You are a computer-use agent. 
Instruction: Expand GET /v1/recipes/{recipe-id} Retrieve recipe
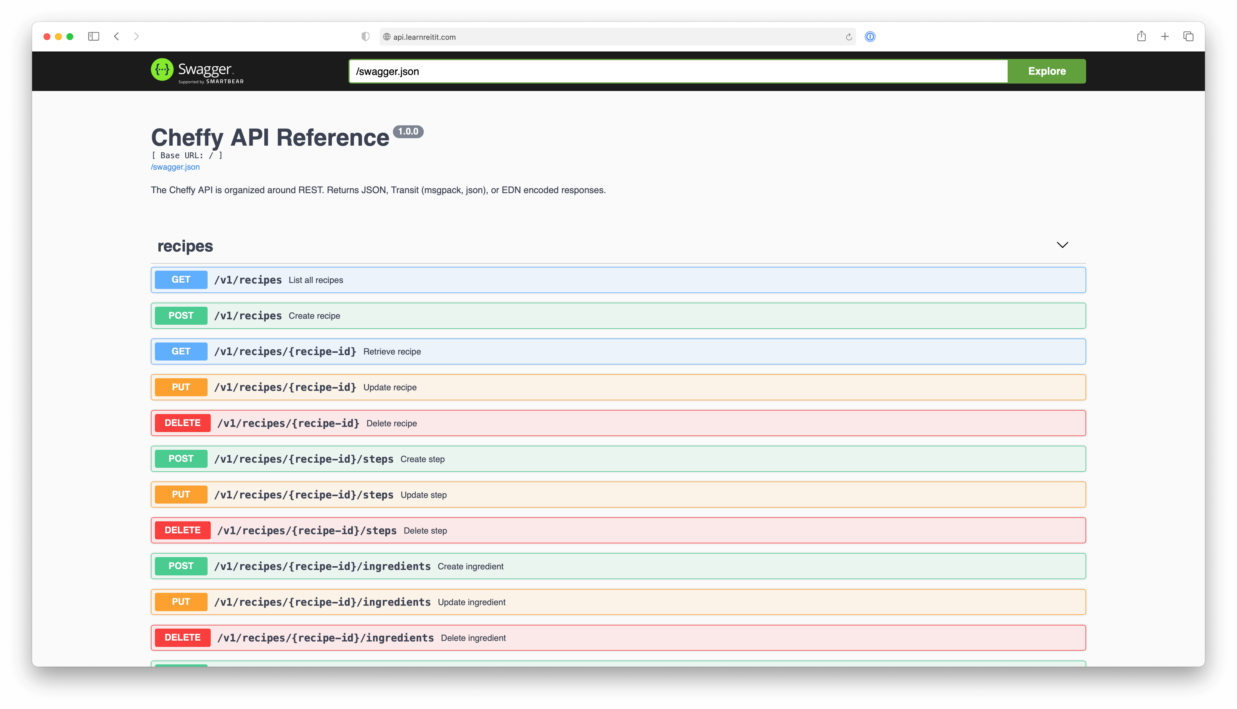618,352
